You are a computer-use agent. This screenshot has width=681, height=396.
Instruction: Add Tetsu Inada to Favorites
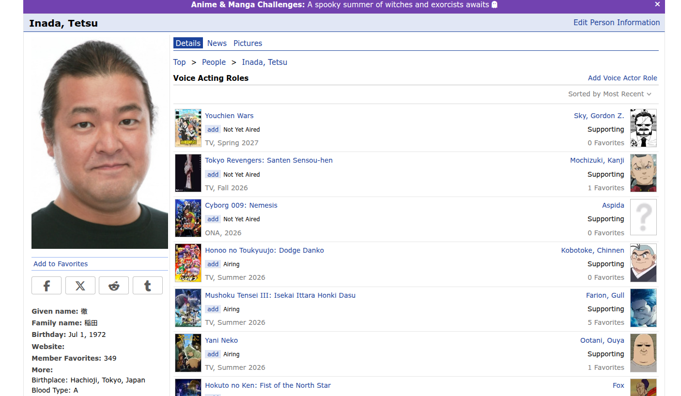(x=61, y=264)
